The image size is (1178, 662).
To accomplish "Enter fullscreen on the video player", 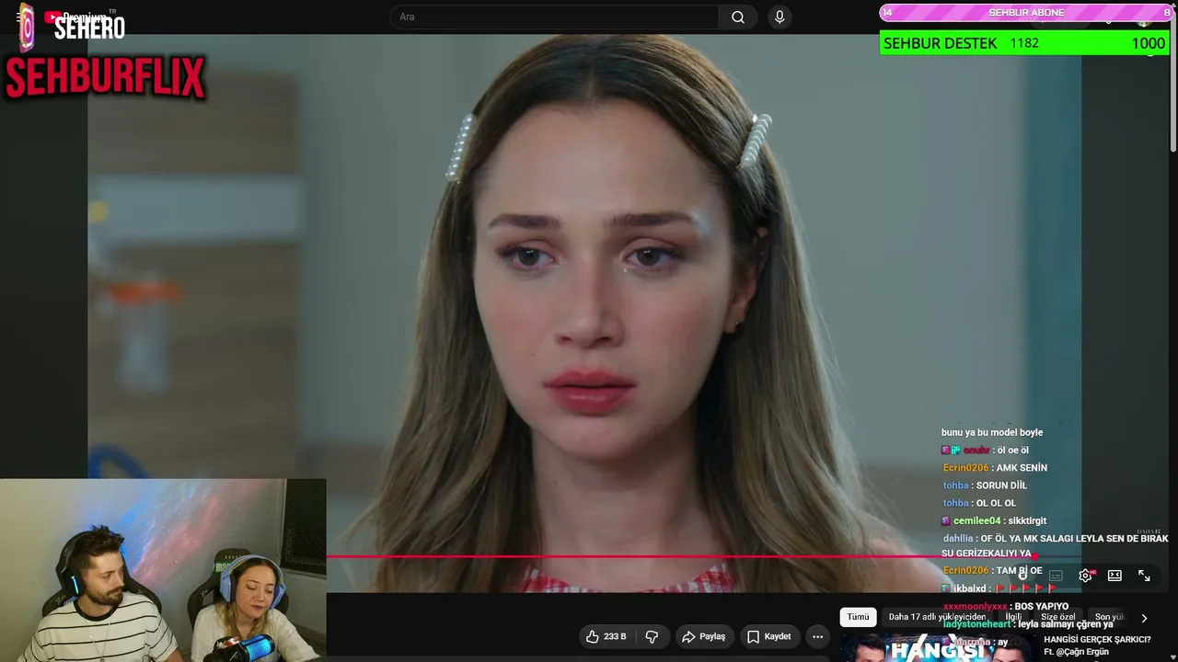I will 1144,576.
